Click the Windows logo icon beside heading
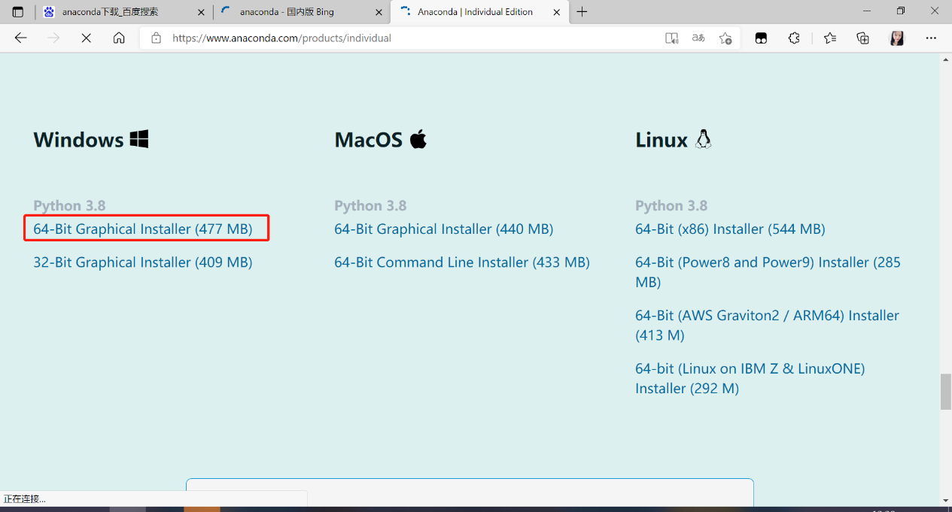 pos(139,138)
